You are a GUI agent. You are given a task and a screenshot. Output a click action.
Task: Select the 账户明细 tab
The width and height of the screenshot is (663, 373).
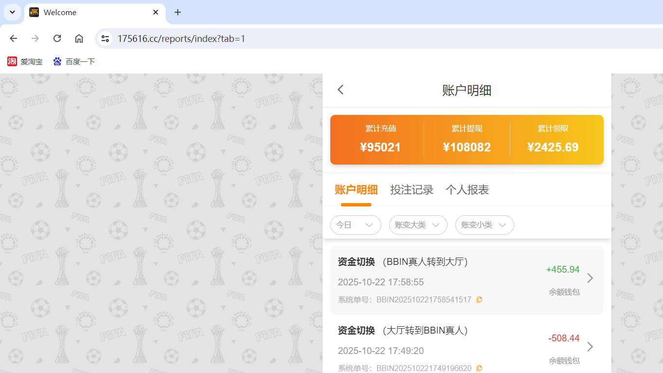point(356,190)
